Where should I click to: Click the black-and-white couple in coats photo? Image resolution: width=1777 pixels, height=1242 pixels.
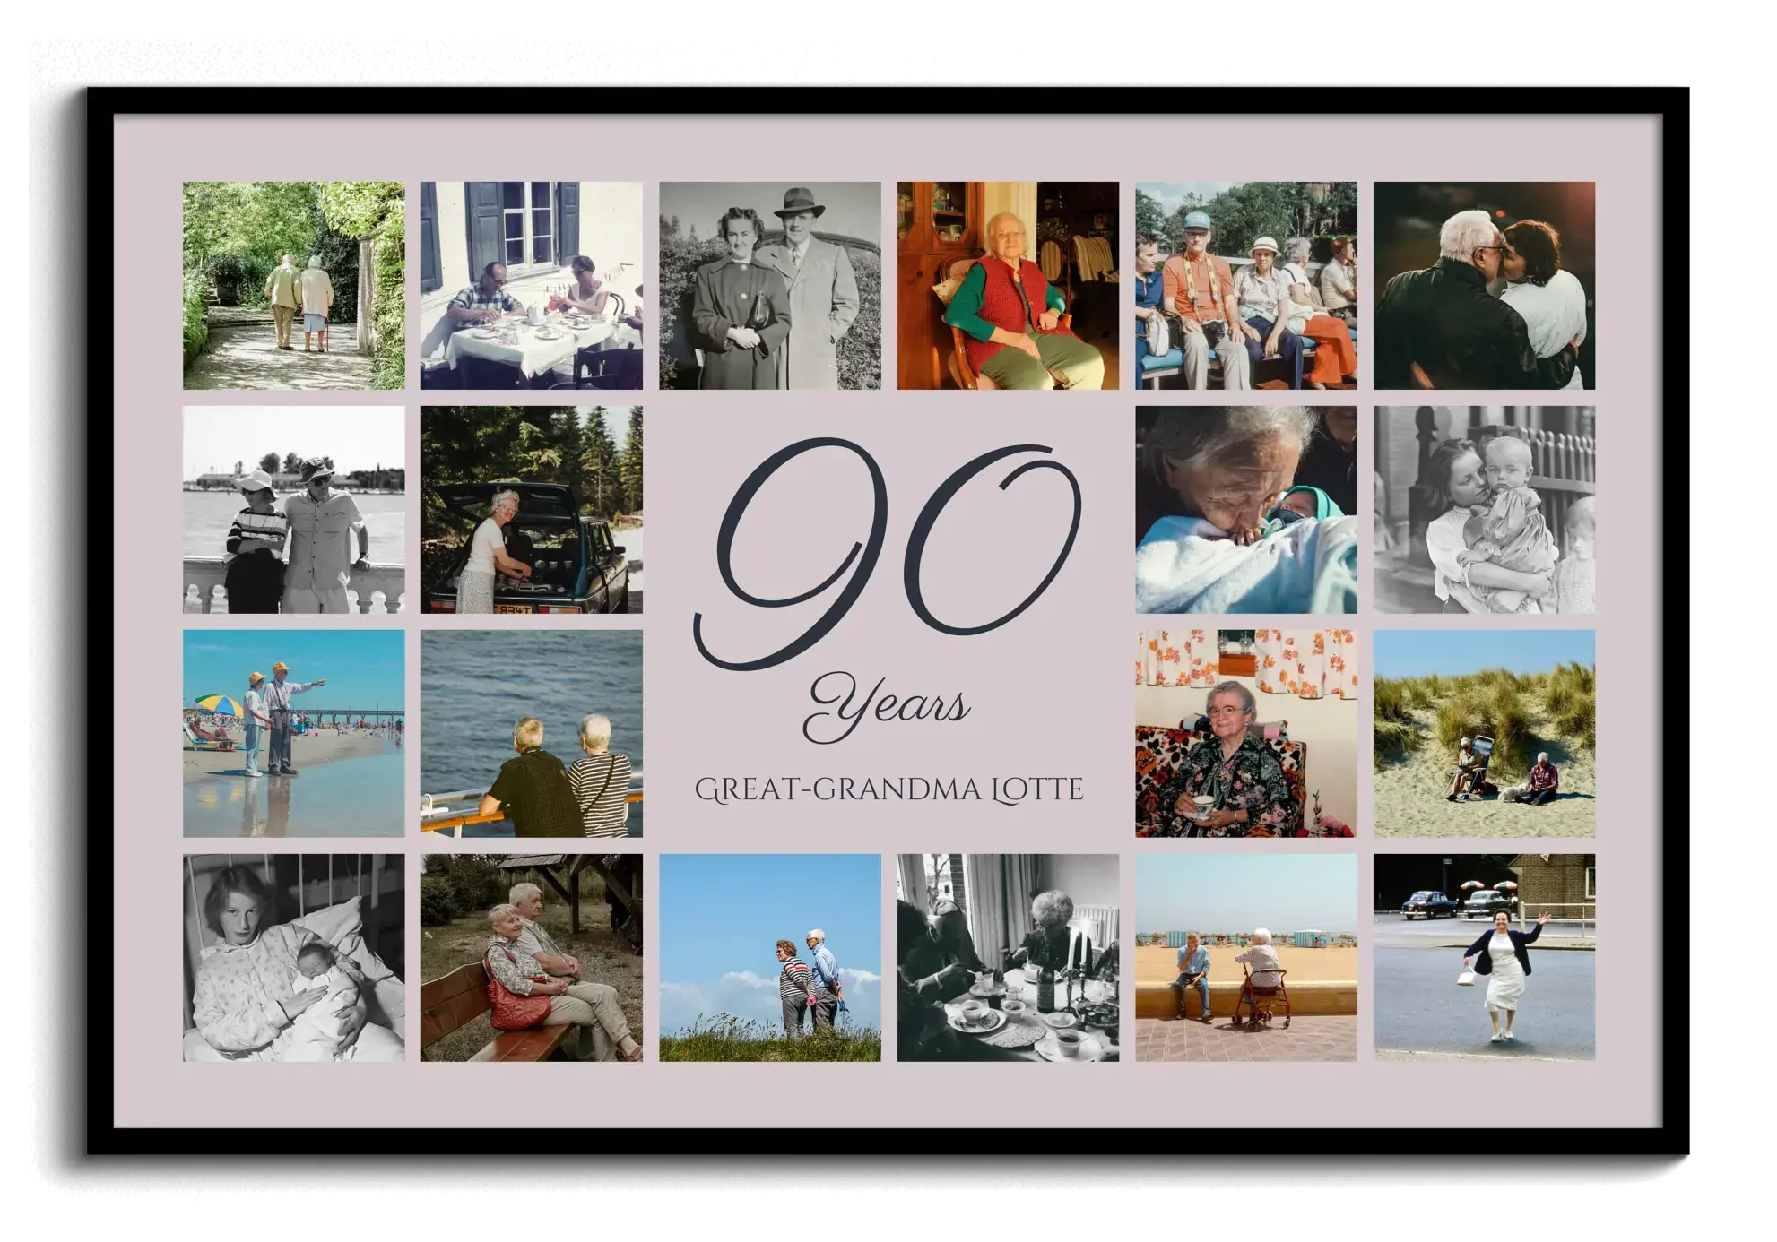pyautogui.click(x=769, y=285)
